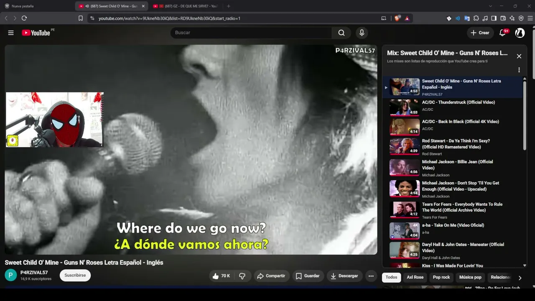Play Rod Stewart Da Ya Think I'm Sexy thumbnail
Image resolution: width=535 pixels, height=301 pixels.
point(405,146)
